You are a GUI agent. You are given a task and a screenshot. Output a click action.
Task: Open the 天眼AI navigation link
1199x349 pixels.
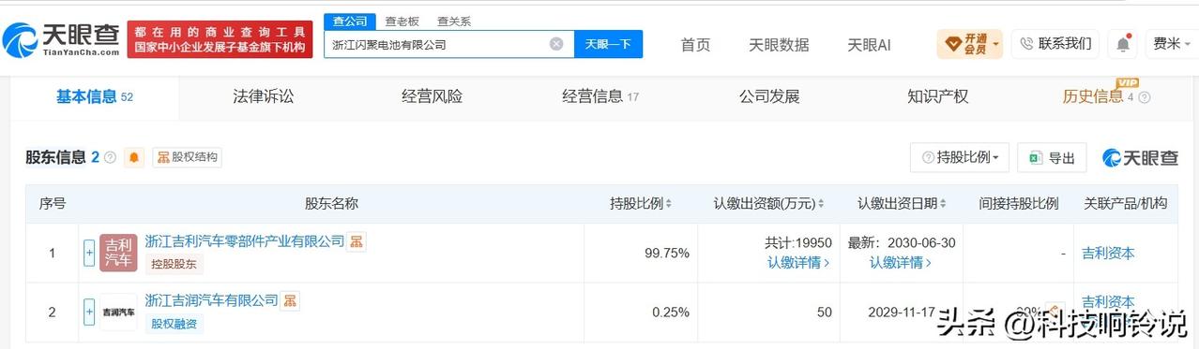click(869, 45)
